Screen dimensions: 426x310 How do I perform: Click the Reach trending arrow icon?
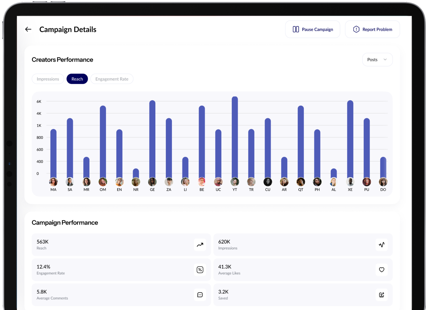pos(200,245)
